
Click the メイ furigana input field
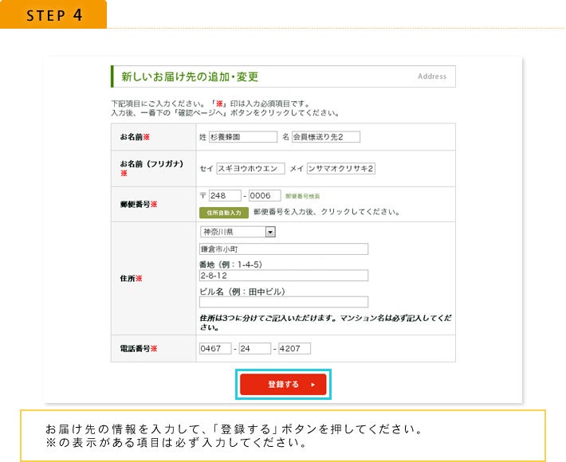pyautogui.click(x=341, y=168)
